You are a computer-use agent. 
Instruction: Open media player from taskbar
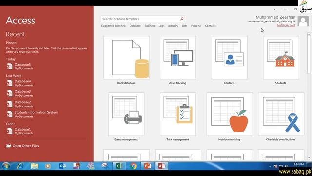pos(48,166)
